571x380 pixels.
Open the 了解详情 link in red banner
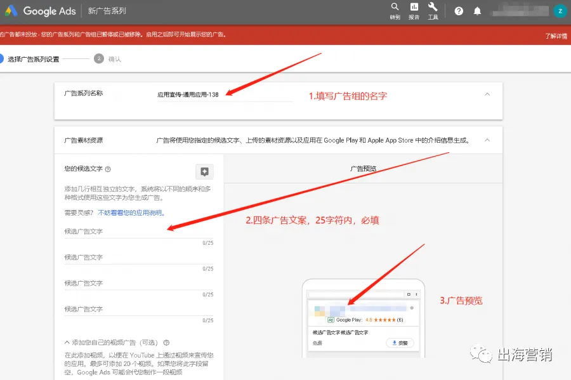tap(556, 36)
